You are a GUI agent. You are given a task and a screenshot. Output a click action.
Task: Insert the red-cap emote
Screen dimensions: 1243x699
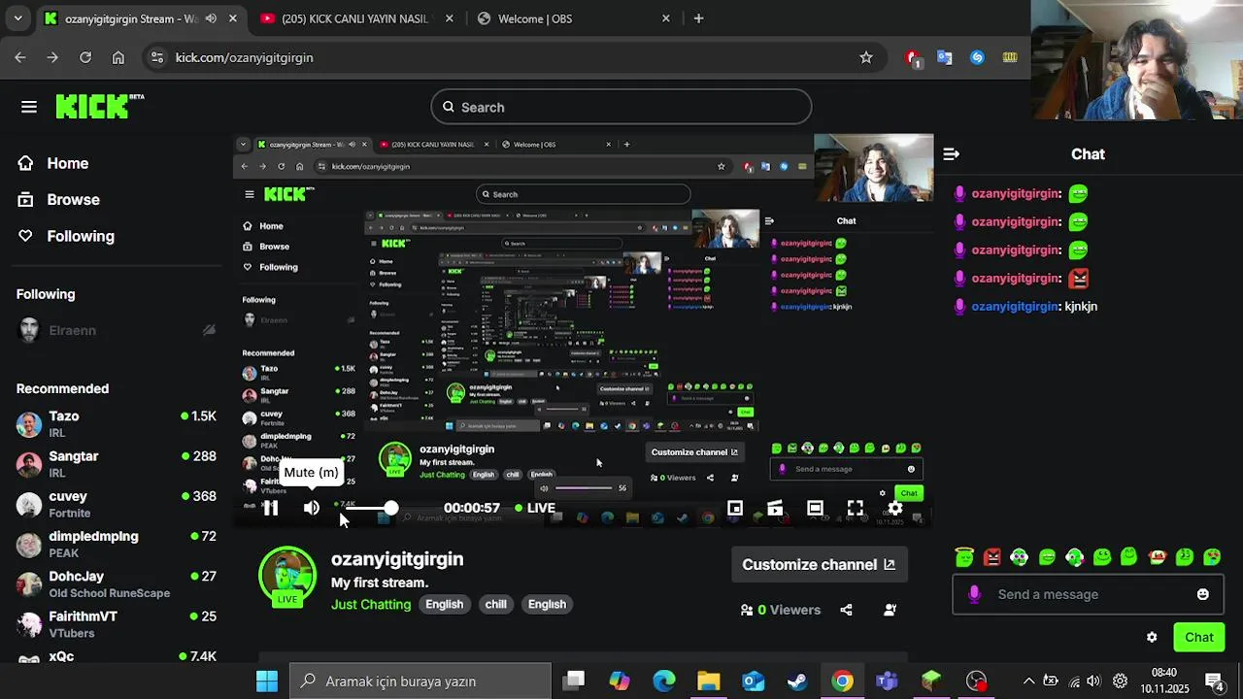point(1157,557)
